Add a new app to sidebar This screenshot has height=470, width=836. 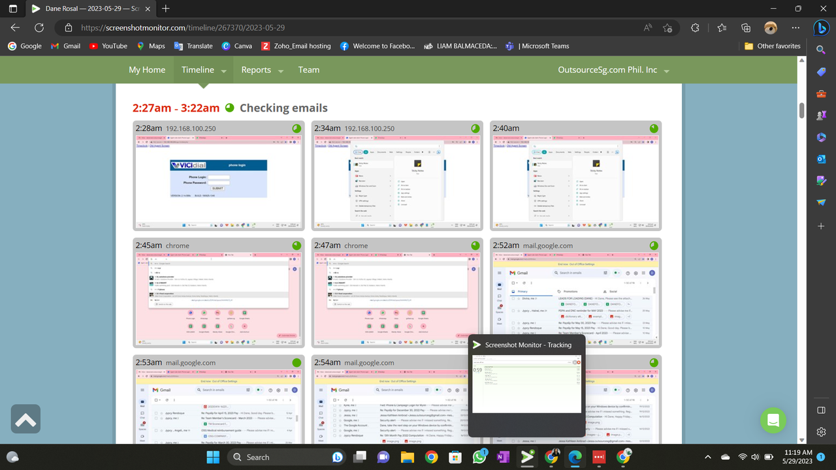[x=822, y=226]
